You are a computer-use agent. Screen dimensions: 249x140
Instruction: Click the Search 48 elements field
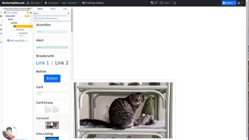52,18
